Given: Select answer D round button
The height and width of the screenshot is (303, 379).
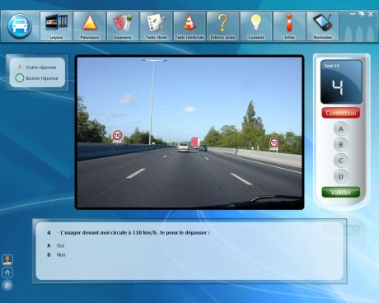Looking at the screenshot, I should [x=341, y=176].
